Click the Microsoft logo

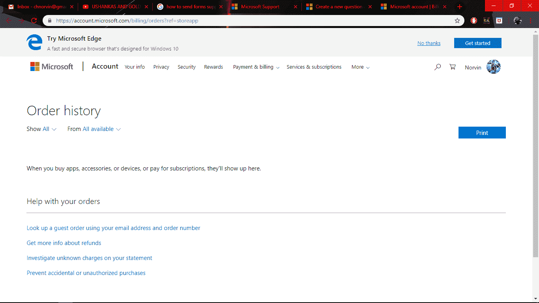click(x=52, y=67)
